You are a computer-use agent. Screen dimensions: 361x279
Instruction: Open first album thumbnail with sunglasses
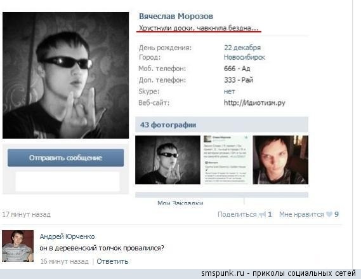point(167,160)
